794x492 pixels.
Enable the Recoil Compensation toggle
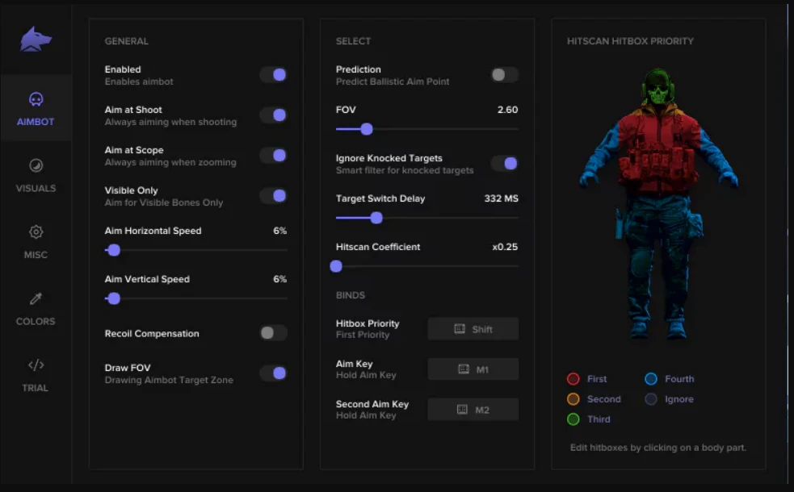tap(273, 333)
